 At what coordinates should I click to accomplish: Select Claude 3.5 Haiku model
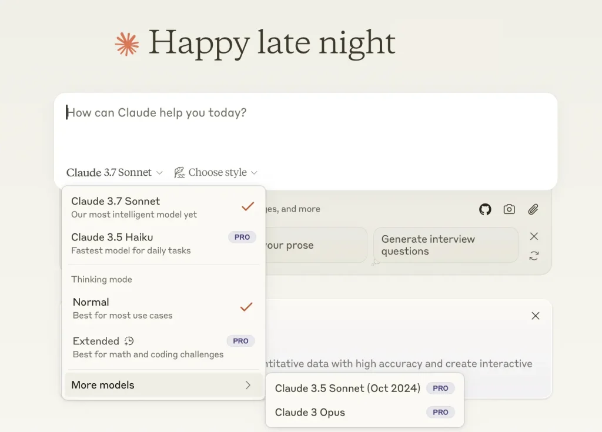(163, 243)
